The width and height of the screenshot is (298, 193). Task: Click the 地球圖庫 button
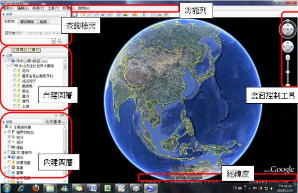[55, 122]
